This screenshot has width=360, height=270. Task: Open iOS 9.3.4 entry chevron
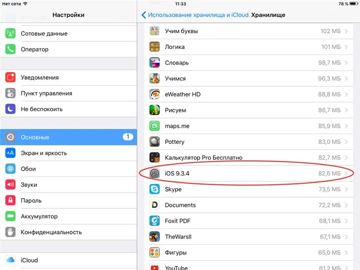(x=346, y=173)
